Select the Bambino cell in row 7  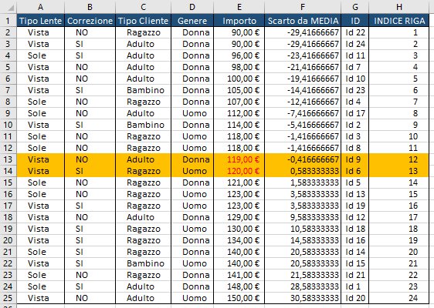[x=144, y=90]
